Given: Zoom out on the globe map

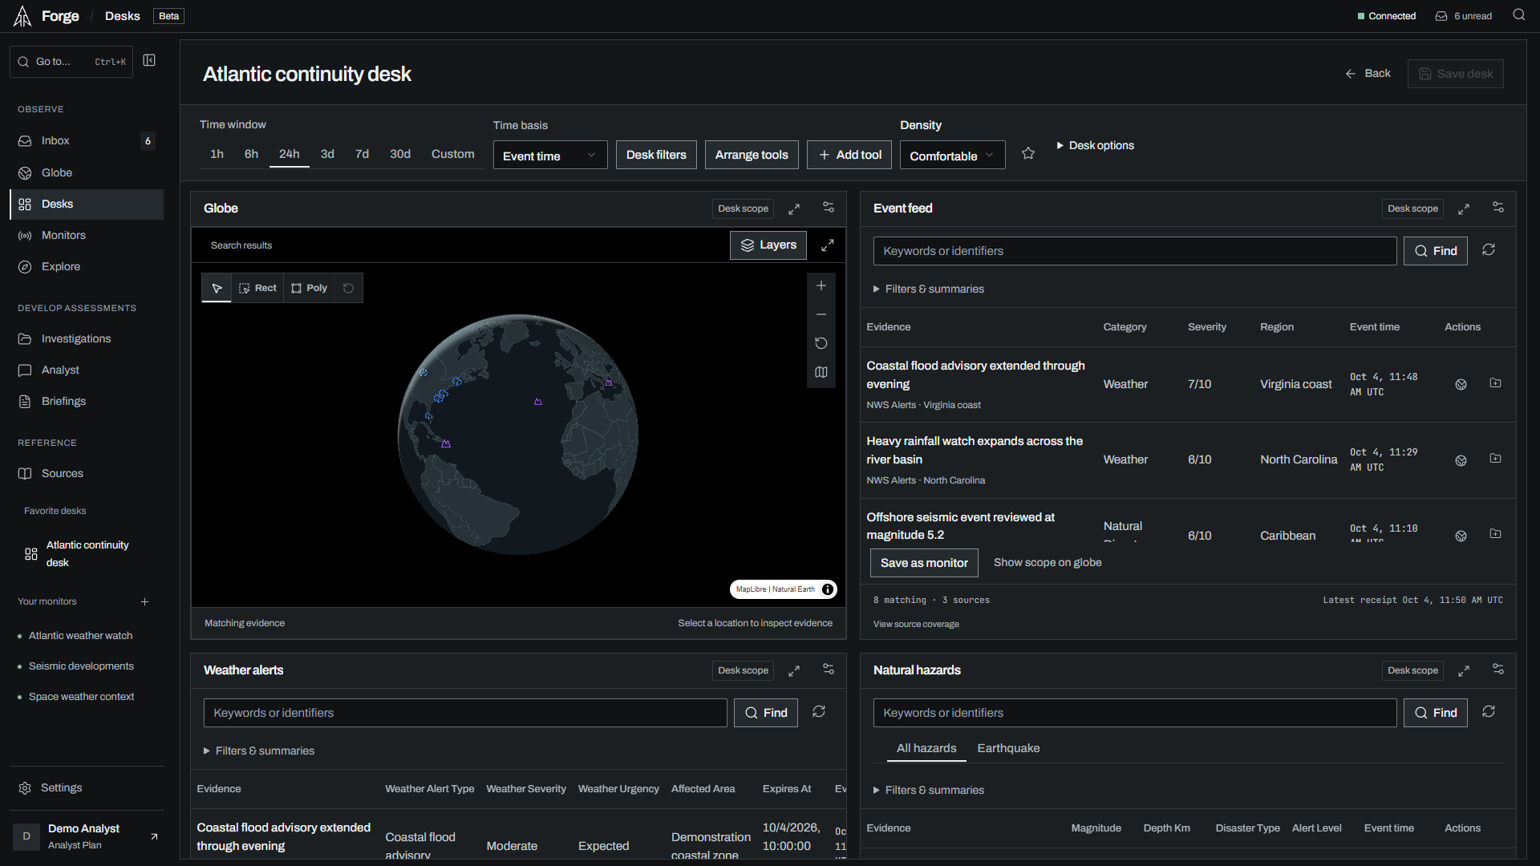Looking at the screenshot, I should pyautogui.click(x=821, y=315).
